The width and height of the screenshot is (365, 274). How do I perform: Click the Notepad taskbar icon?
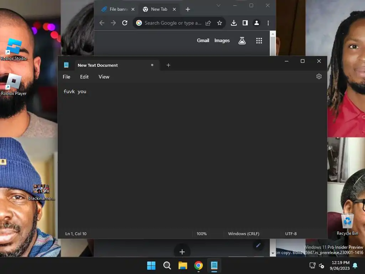[x=214, y=265]
